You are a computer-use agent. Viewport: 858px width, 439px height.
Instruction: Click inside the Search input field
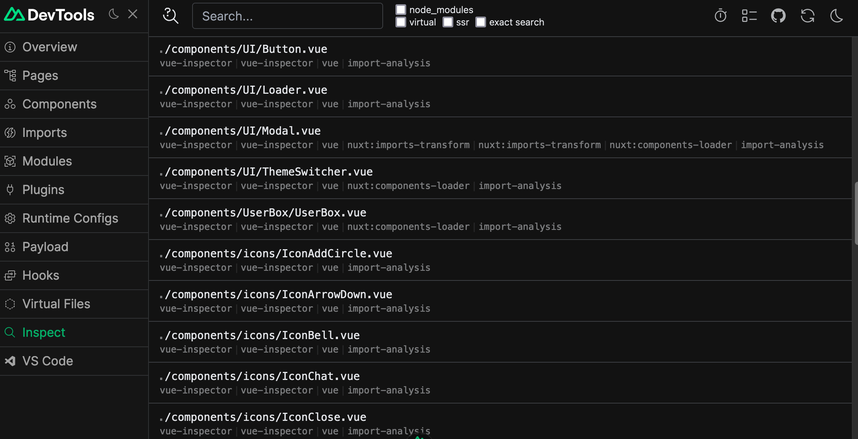(287, 16)
